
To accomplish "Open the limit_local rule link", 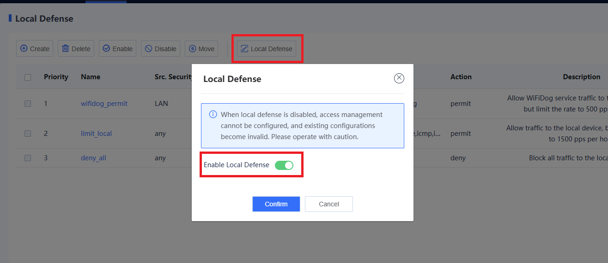I will tap(96, 134).
